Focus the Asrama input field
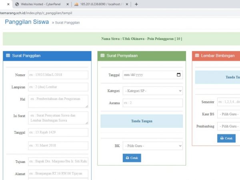Viewport: 240px width, 180px height. click(153, 103)
